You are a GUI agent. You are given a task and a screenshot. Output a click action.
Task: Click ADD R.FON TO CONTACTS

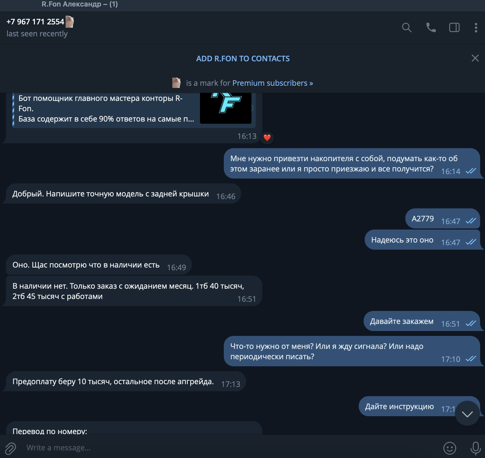coord(243,59)
